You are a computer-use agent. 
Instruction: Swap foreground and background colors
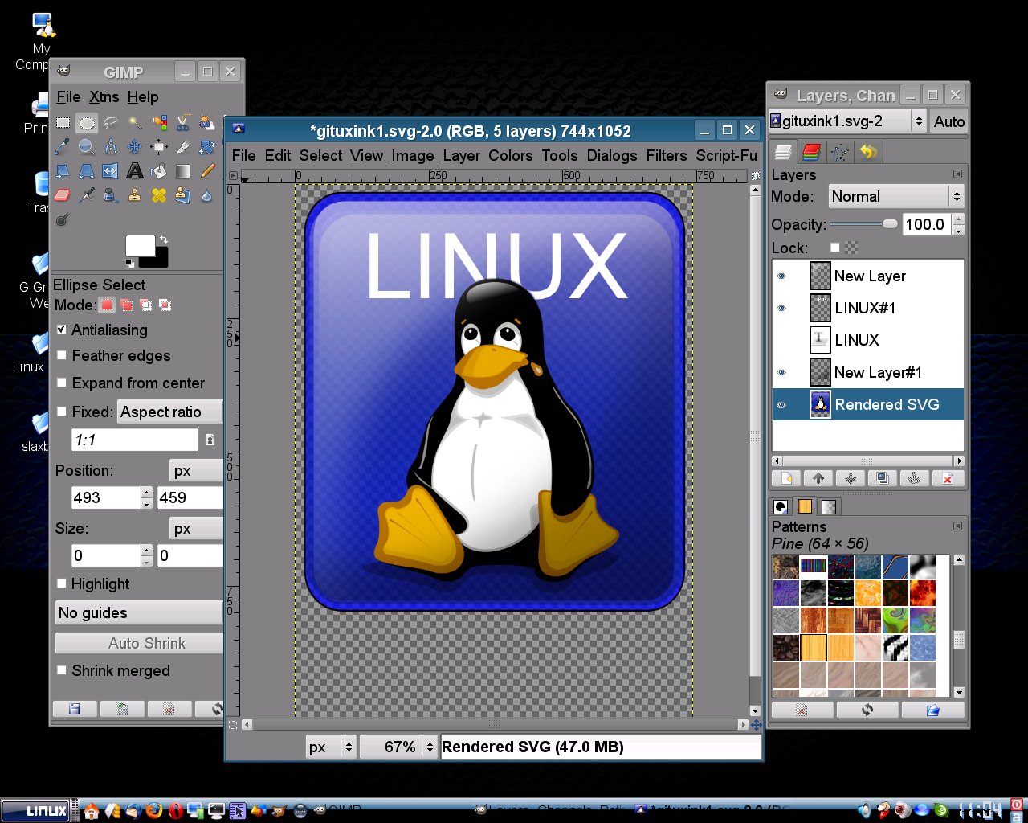[x=164, y=240]
